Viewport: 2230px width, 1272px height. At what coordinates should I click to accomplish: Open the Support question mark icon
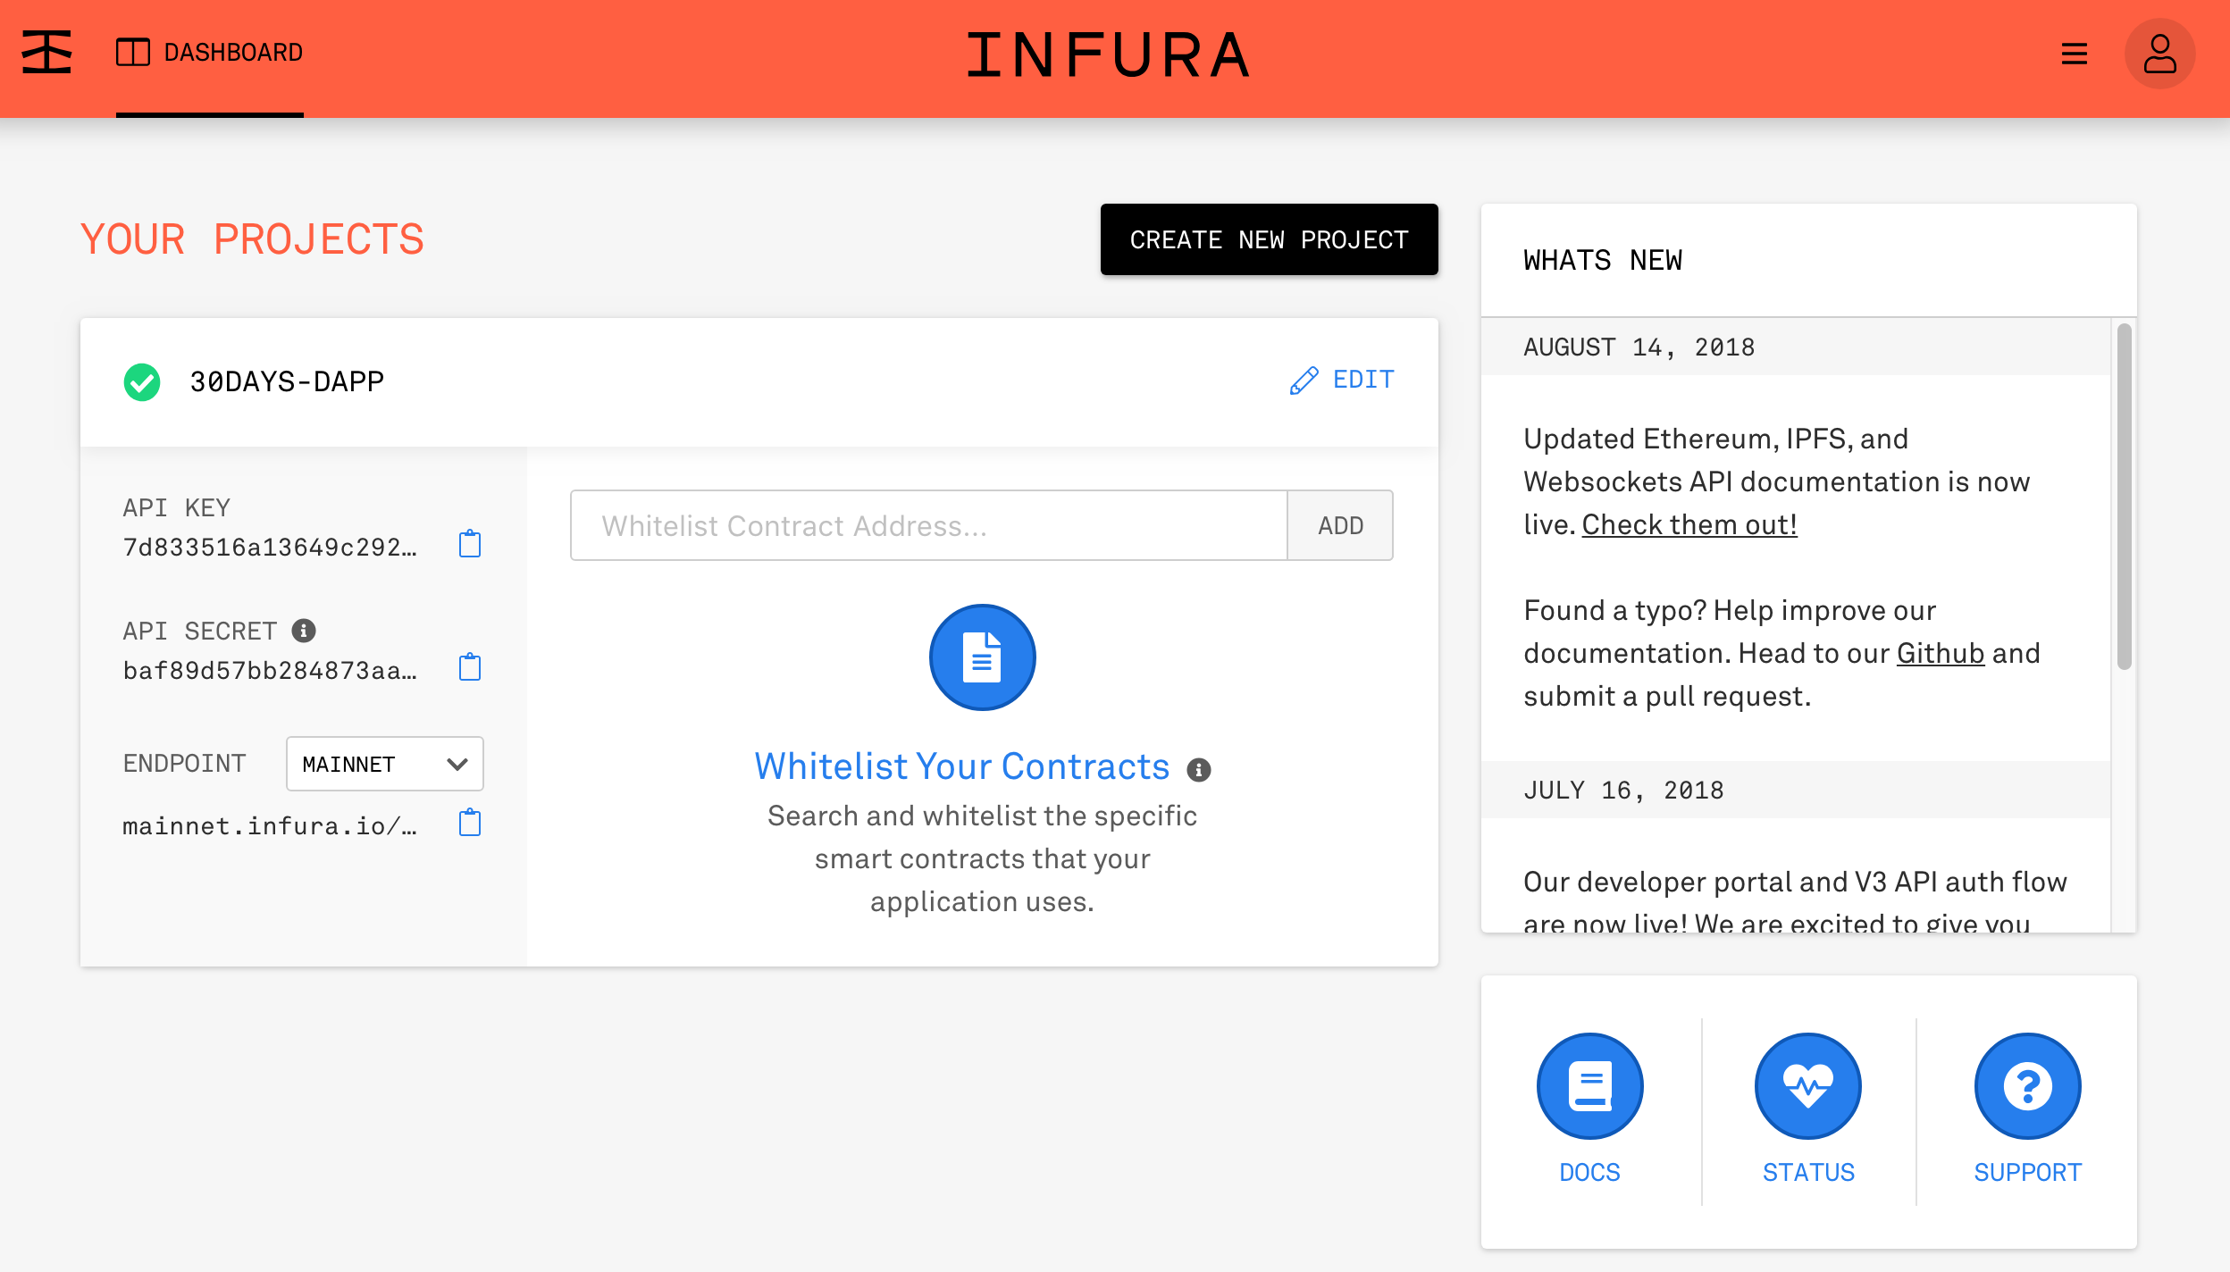(2027, 1086)
